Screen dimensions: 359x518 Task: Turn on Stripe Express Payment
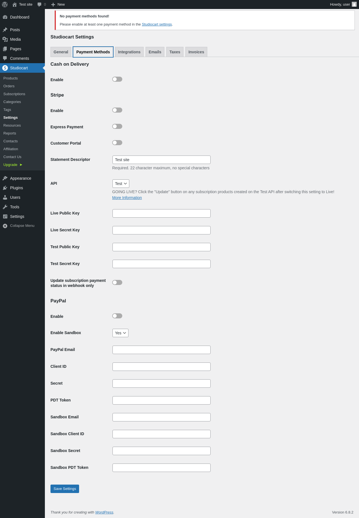click(x=117, y=126)
